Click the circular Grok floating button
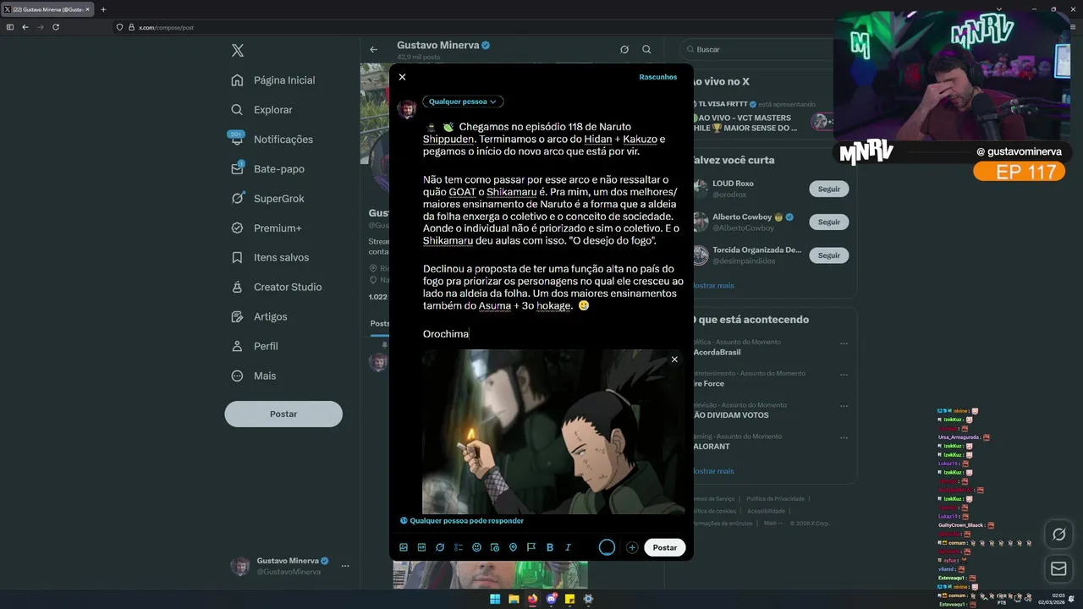Screen dimensions: 1083x609 pos(1058,535)
